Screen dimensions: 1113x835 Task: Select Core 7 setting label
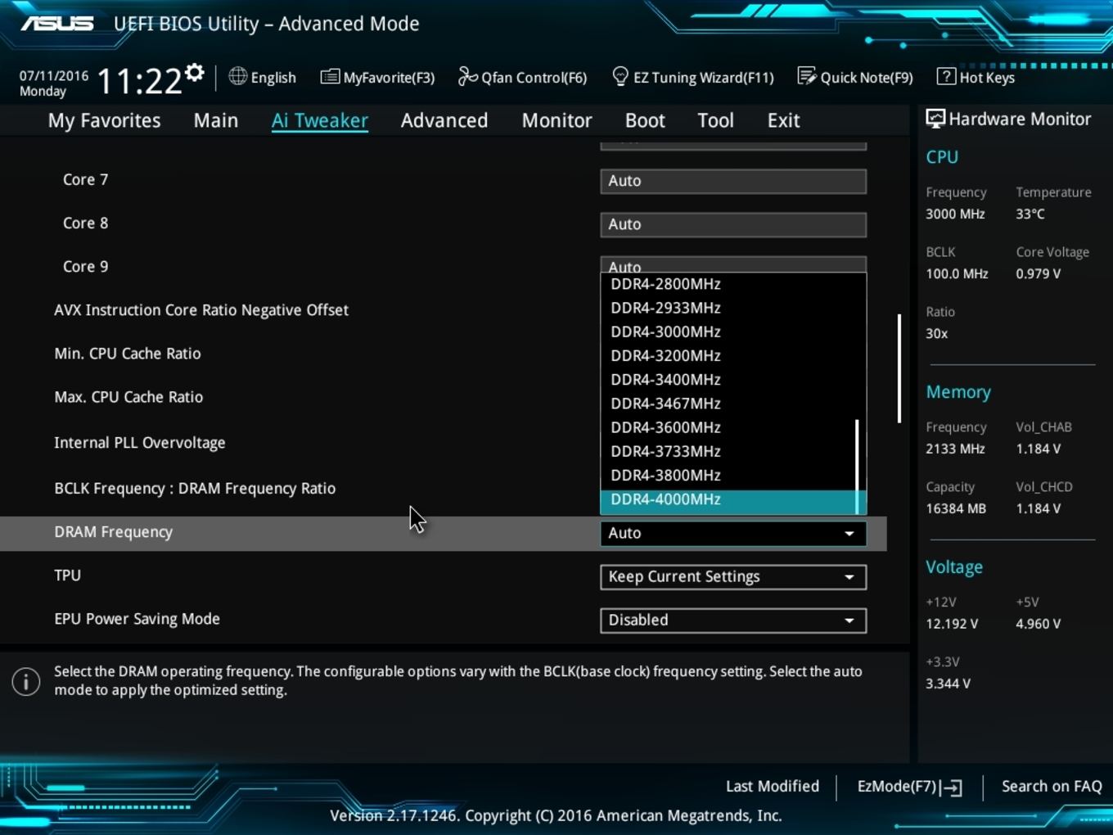coord(85,179)
